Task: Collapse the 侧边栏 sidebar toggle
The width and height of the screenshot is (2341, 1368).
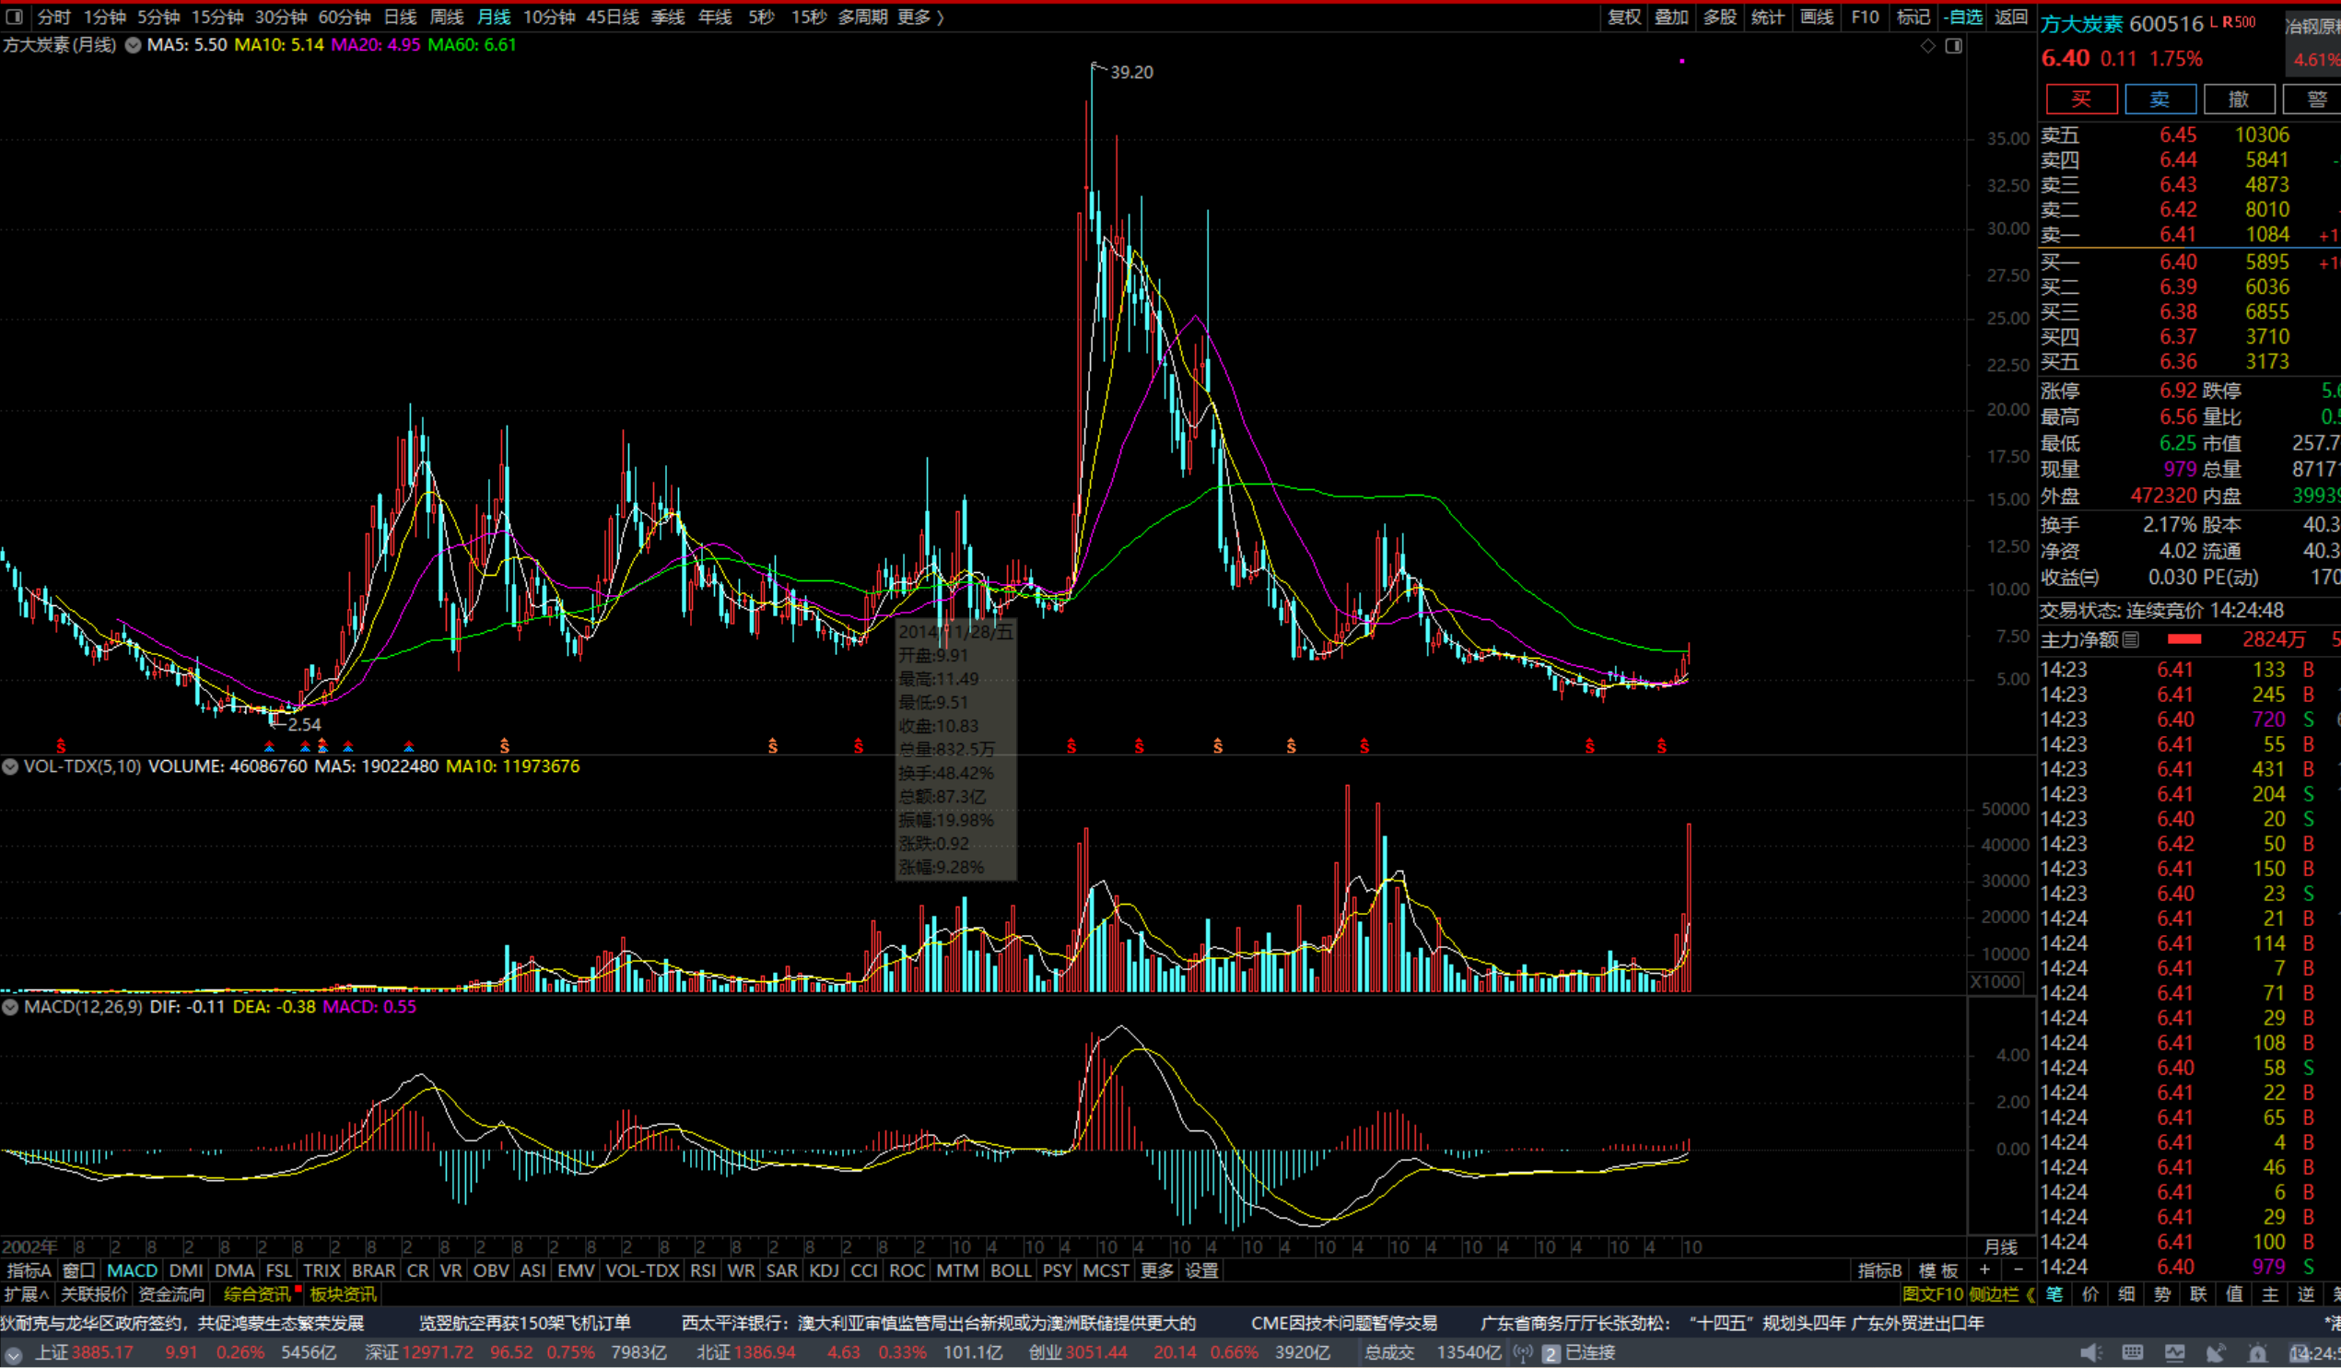Action: tap(2005, 1293)
